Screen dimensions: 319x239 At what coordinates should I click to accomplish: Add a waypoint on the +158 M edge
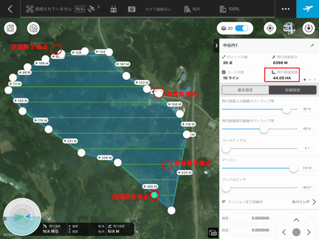coord(174,104)
